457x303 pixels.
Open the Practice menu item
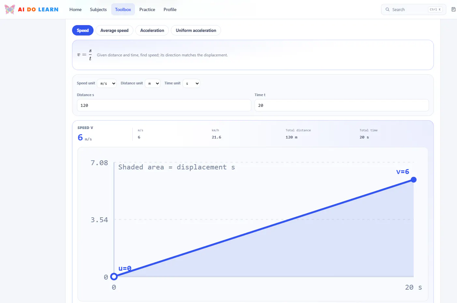[x=147, y=9]
